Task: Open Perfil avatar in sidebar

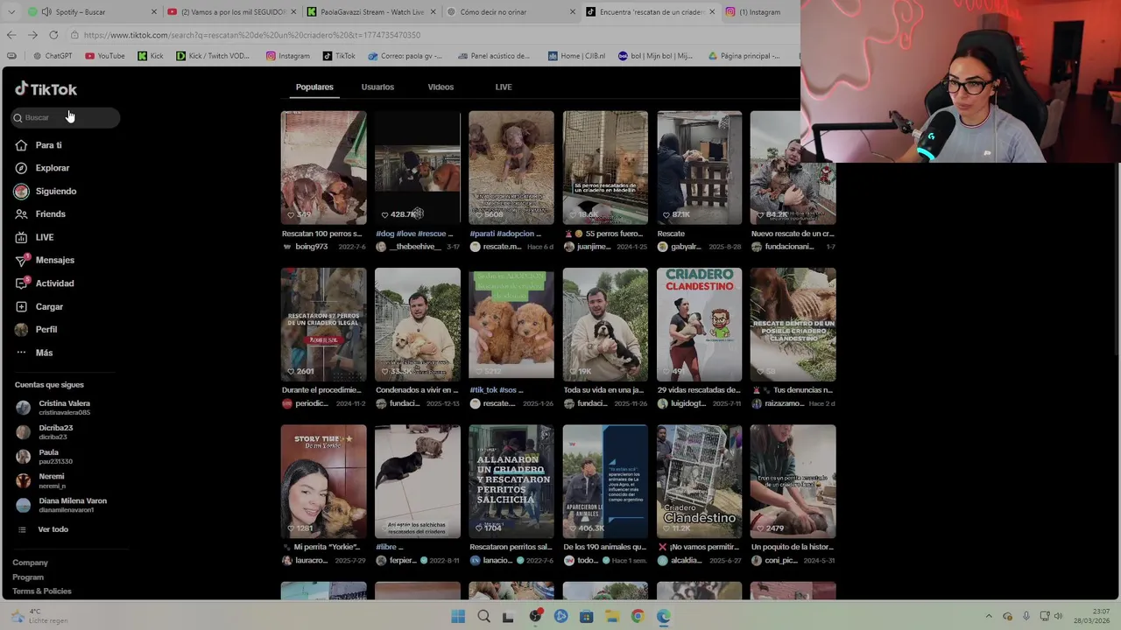Action: click(x=21, y=330)
